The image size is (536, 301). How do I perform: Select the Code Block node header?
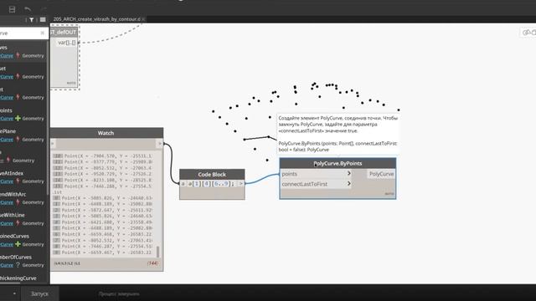tap(212, 175)
